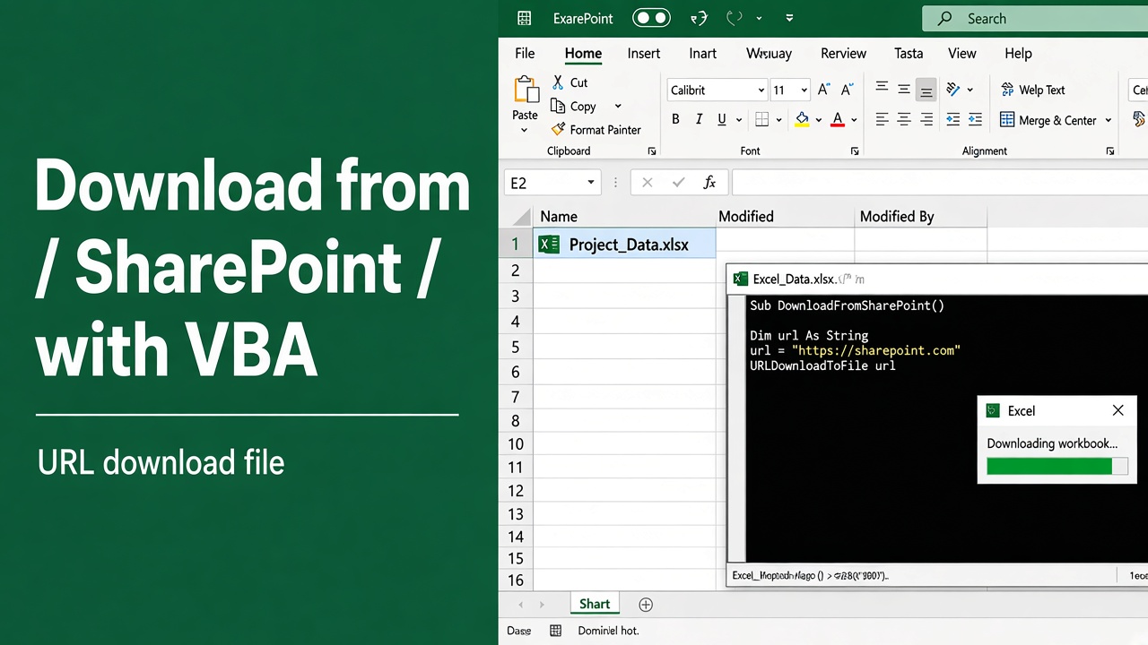Click the formula bar enter checkmark

tap(678, 183)
